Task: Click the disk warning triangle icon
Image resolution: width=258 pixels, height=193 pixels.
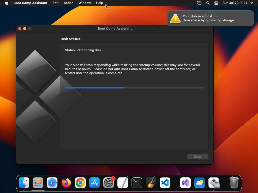Action: coord(175,18)
